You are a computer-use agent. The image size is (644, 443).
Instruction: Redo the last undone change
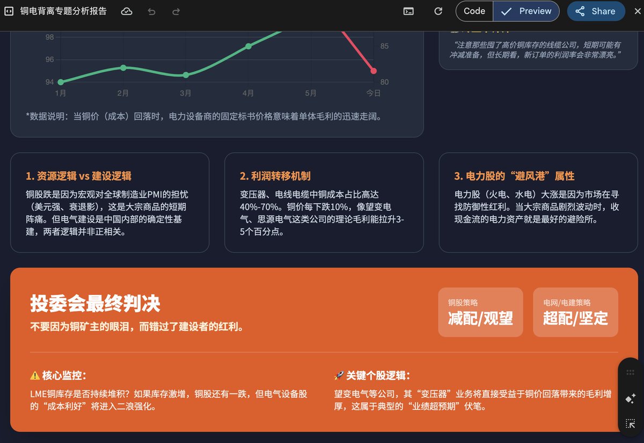(176, 11)
